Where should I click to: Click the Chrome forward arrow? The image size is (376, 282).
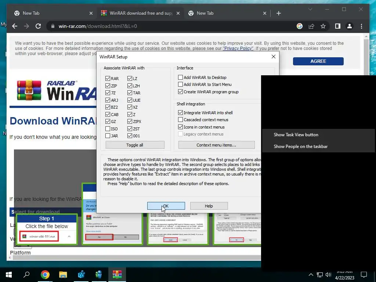(26, 26)
